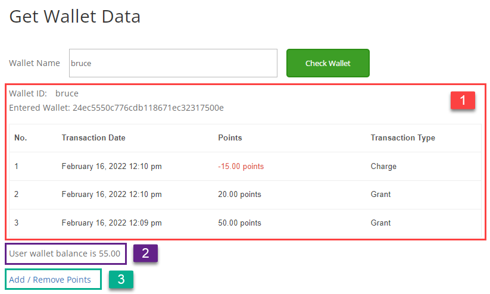Click row number 3 in the table
The width and height of the screenshot is (490, 294).
(x=16, y=223)
